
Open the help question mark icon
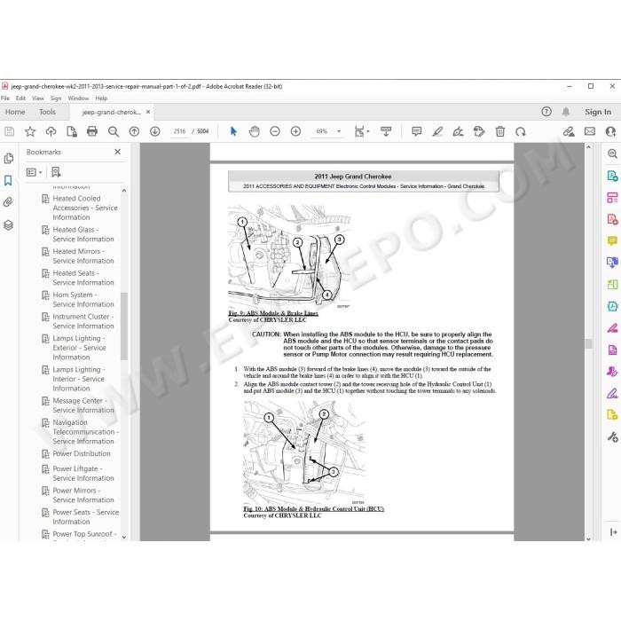[546, 112]
